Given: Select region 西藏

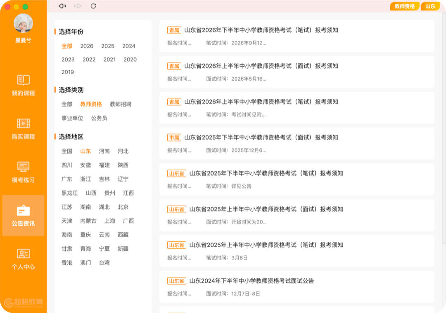Looking at the screenshot, I should coord(123,235).
